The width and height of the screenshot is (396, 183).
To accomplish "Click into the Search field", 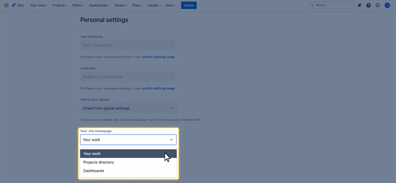I will point(331,5).
